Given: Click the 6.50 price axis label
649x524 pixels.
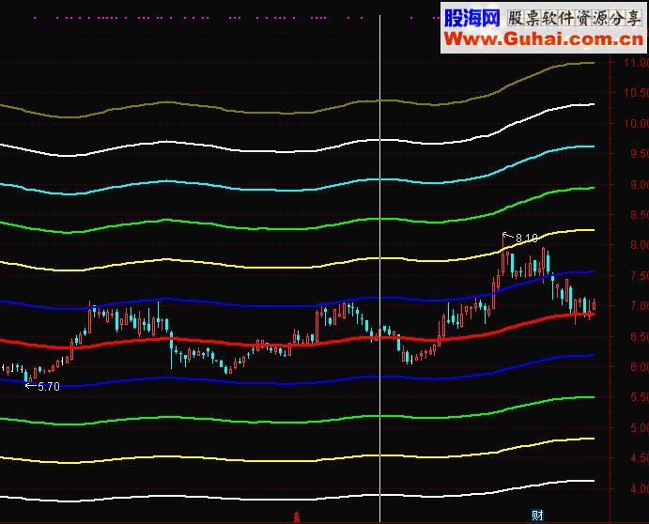Looking at the screenshot, I should (x=639, y=336).
